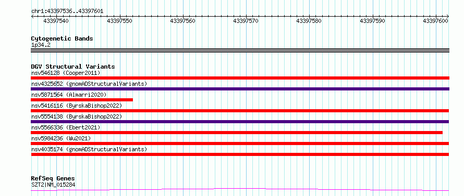The image size is (464, 196).
Task: Click ruler position 43397550
Action: 120,21
